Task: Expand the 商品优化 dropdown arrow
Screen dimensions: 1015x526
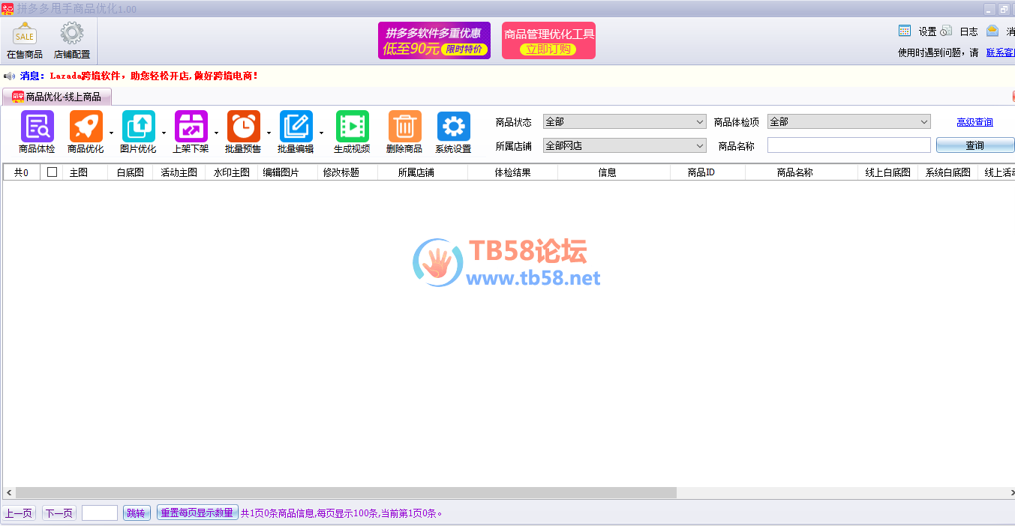Action: point(111,133)
